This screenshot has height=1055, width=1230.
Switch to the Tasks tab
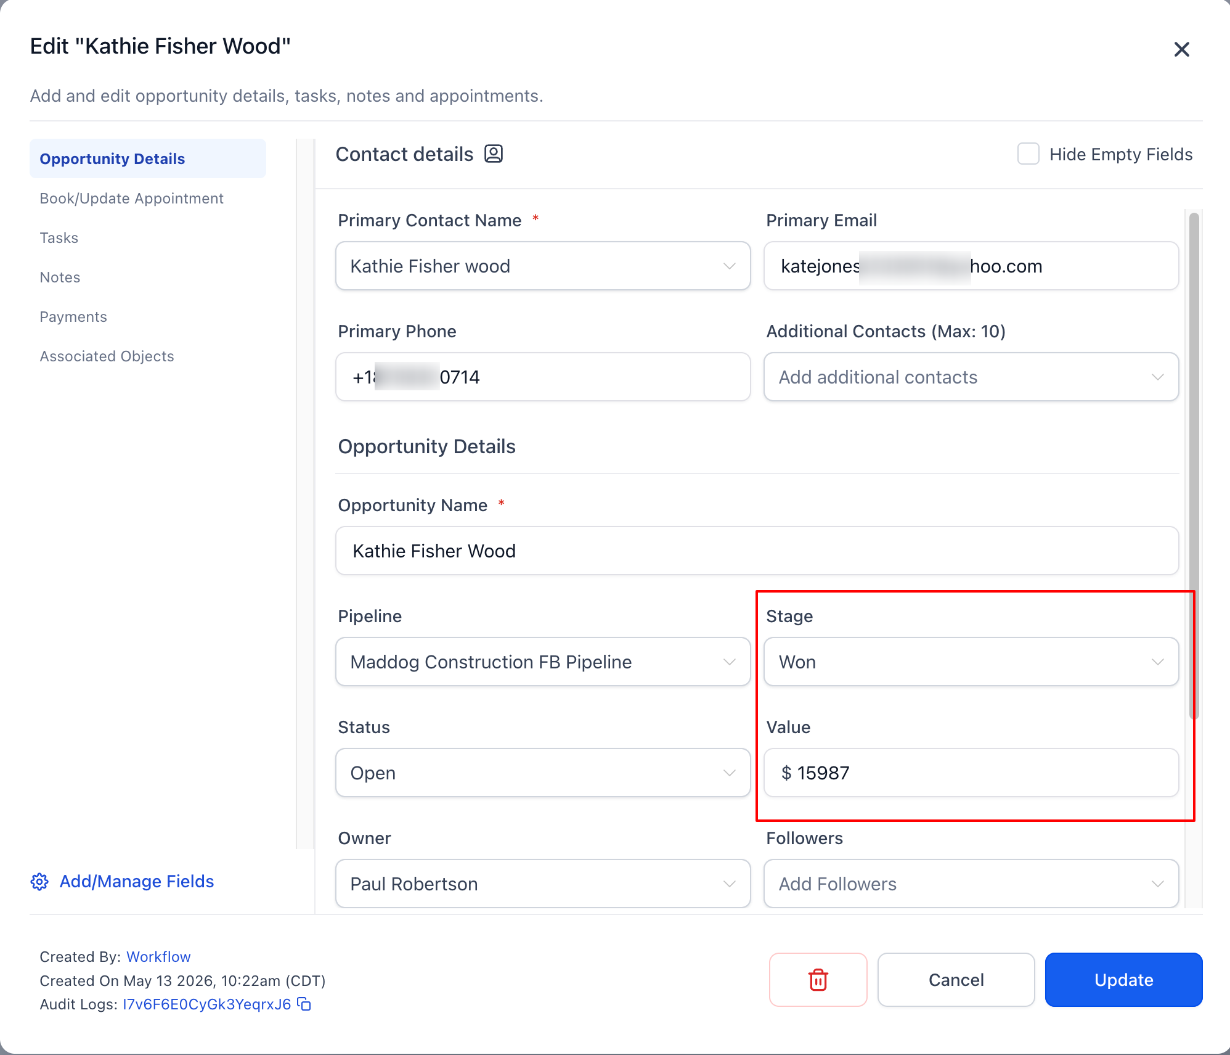click(59, 238)
